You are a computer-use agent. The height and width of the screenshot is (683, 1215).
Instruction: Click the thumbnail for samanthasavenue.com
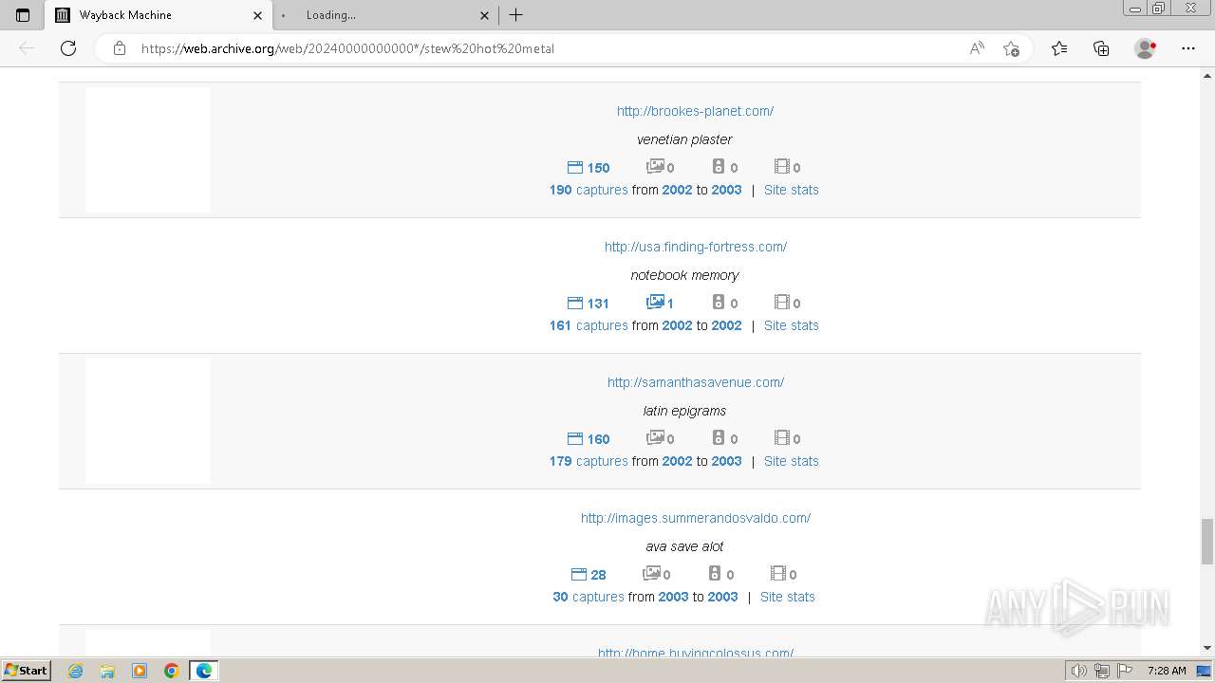(148, 421)
